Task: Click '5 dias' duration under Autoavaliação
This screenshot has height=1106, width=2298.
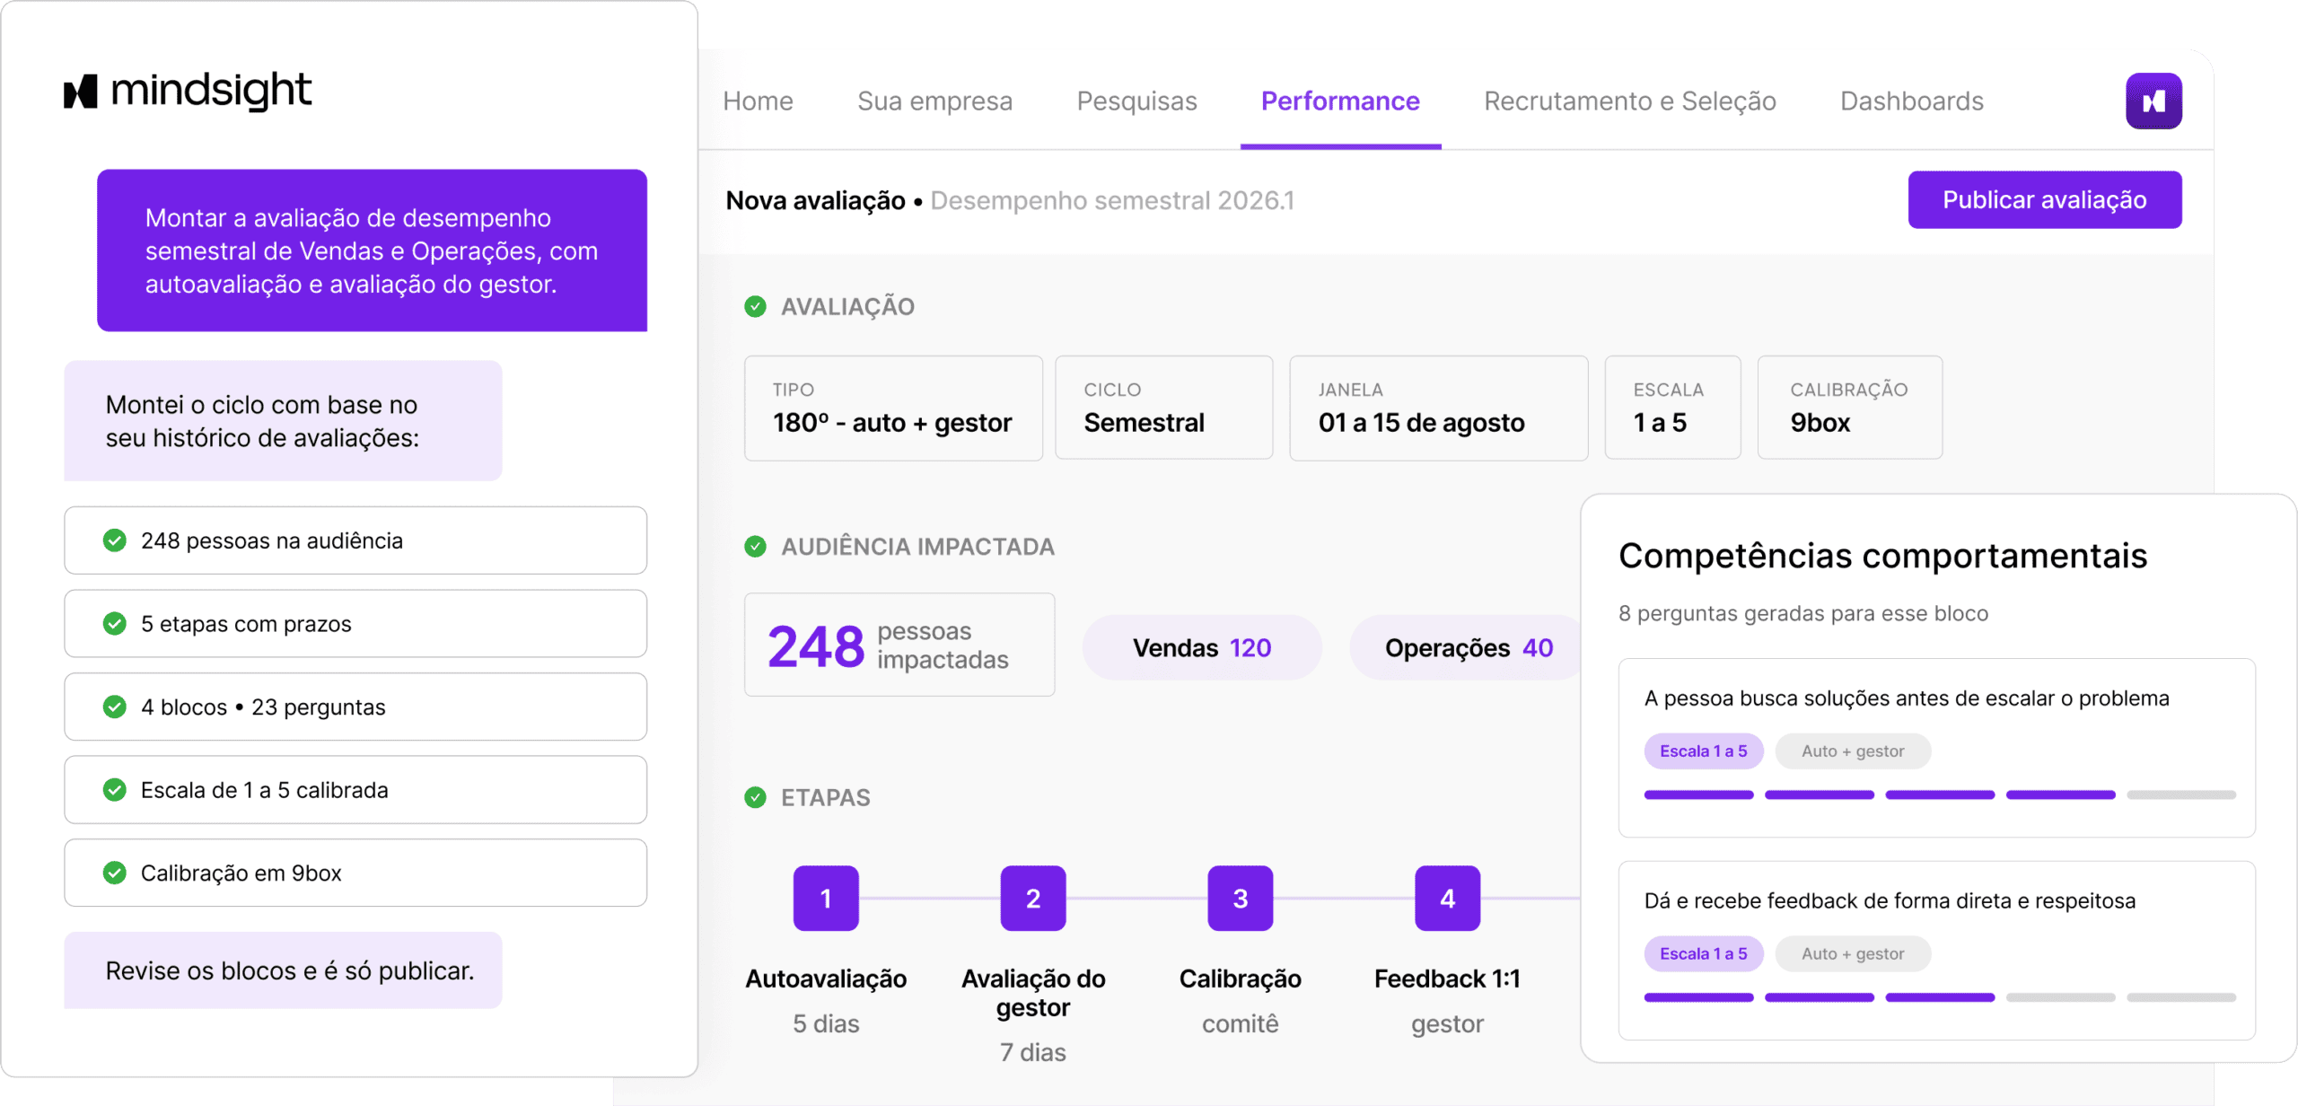Action: [826, 1023]
